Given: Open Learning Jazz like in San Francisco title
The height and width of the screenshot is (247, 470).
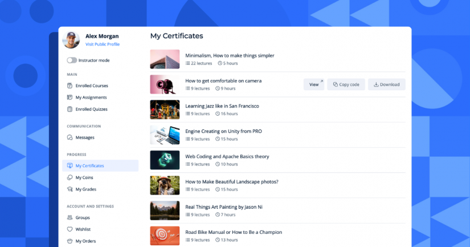Looking at the screenshot, I should click(x=222, y=106).
